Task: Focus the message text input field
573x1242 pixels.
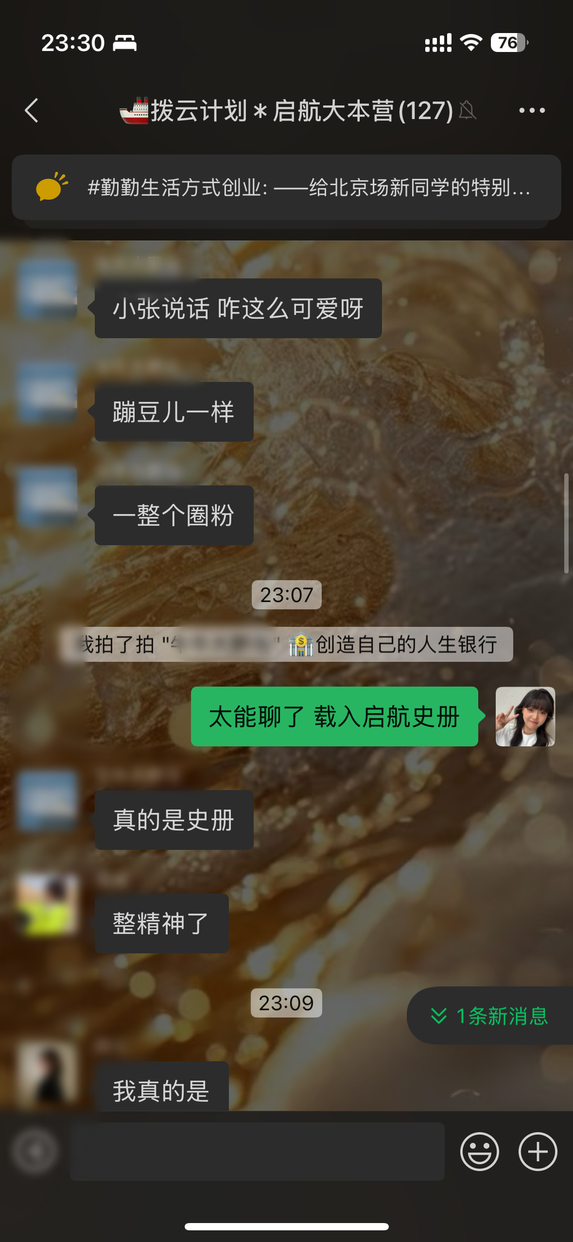Action: point(257,1151)
